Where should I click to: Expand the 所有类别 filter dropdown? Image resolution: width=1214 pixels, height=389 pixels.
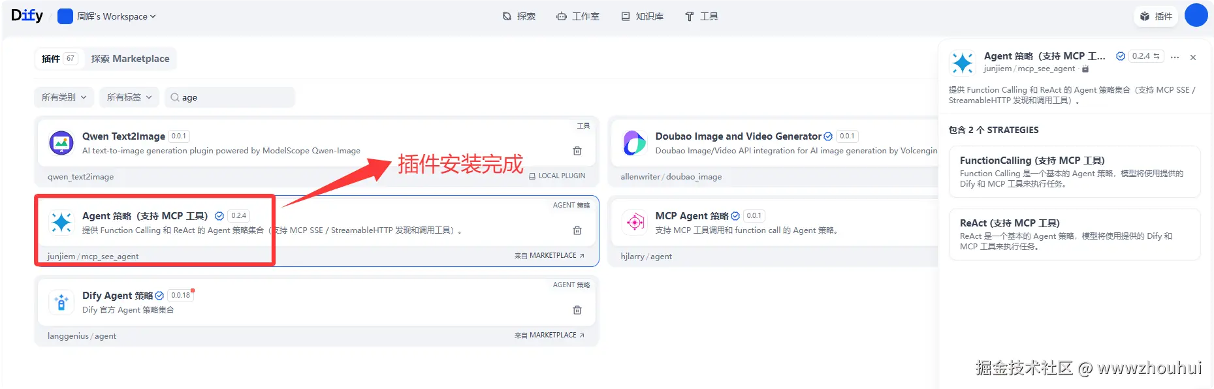coord(64,97)
